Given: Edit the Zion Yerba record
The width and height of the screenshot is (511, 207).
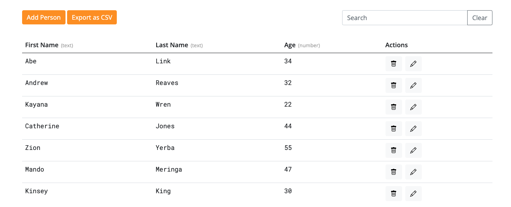Looking at the screenshot, I should pyautogui.click(x=413, y=150).
